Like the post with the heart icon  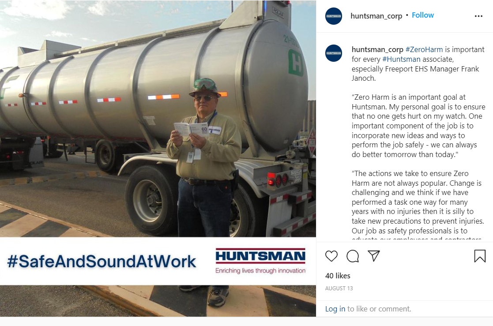pos(331,256)
